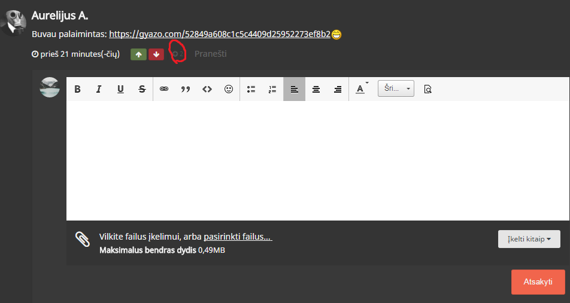
Task: Downvote Aurelijus A.'s comment
Action: coord(156,54)
